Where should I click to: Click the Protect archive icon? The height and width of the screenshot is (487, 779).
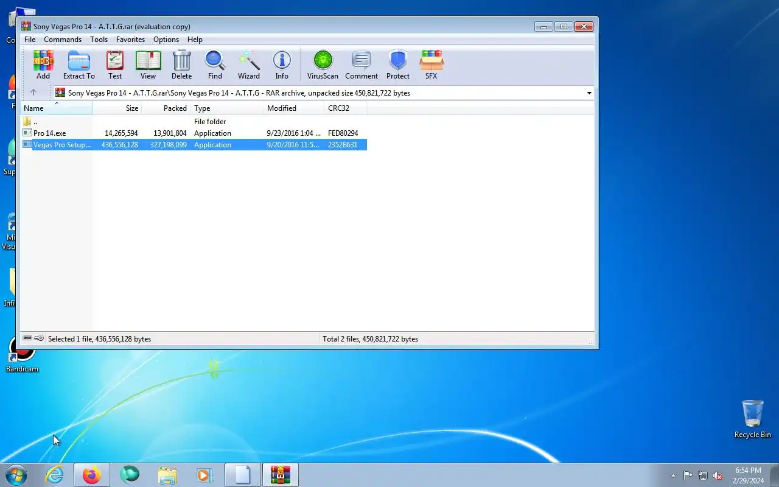coord(398,65)
